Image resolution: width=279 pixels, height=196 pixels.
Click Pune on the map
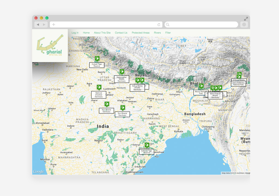54,164
